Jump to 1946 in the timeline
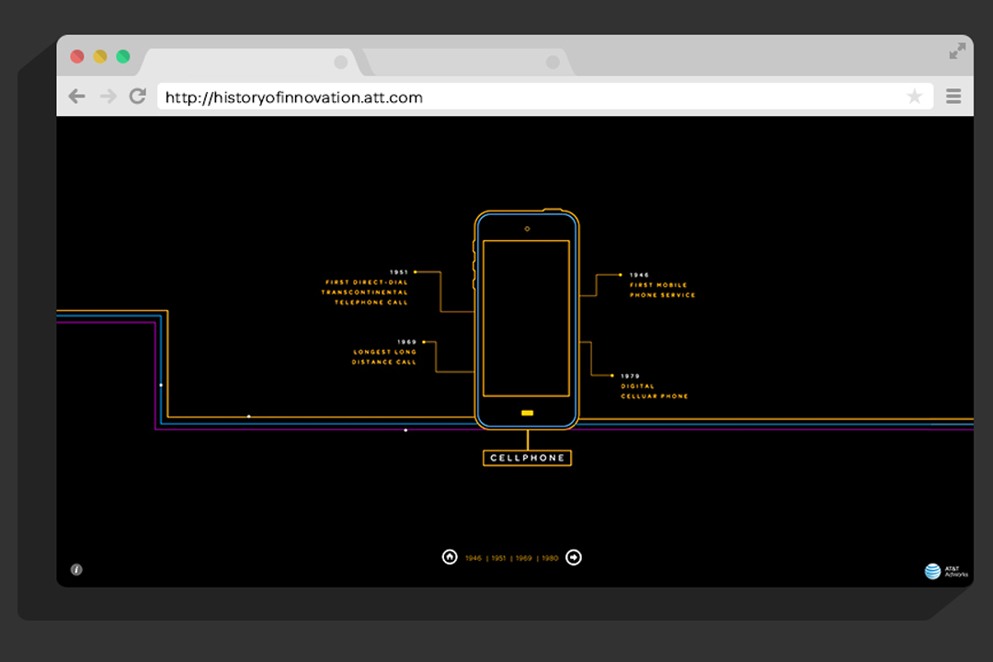Screen dimensions: 993x662 point(474,558)
